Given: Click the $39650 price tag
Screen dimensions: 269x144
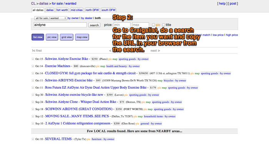Looking at the screenshot, I should pyautogui.click(x=143, y=73).
